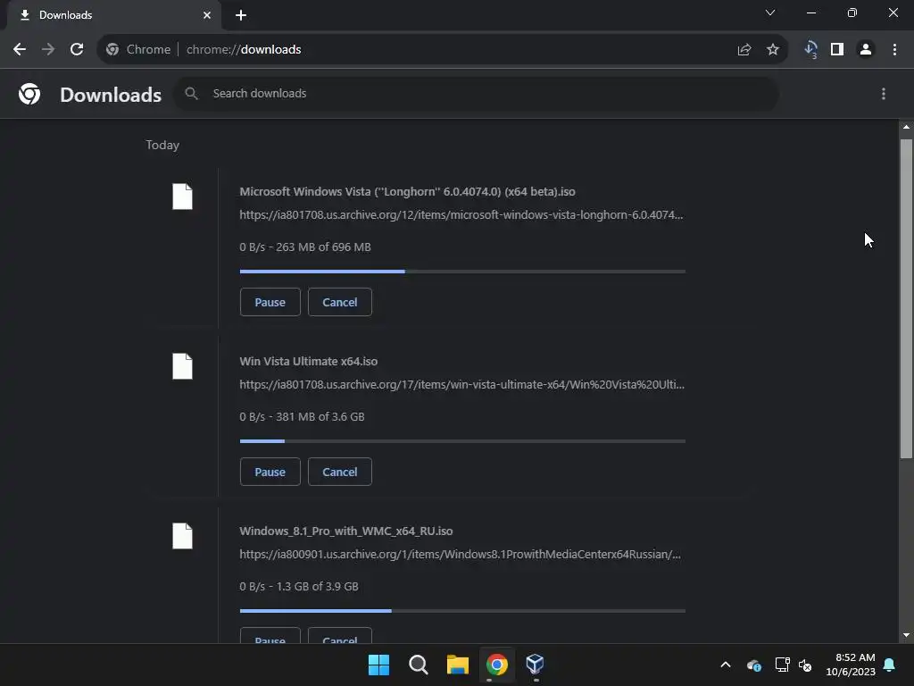914x686 pixels.
Task: Open the Downloads page more actions menu
Action: tap(884, 94)
